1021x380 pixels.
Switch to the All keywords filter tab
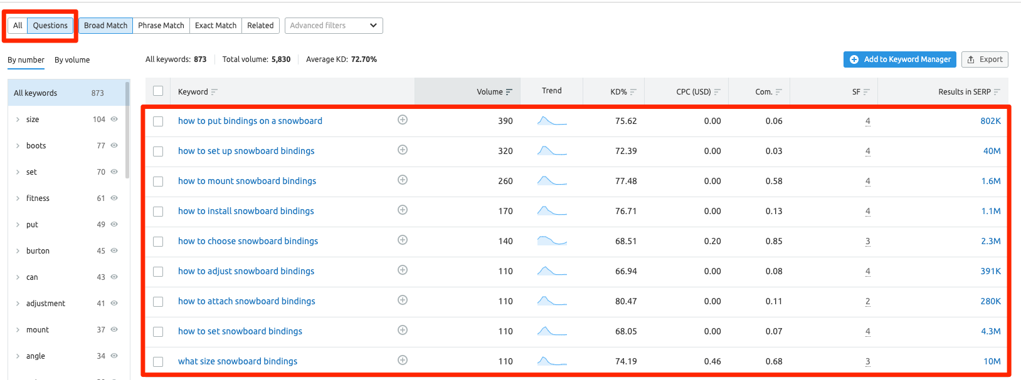coord(18,26)
